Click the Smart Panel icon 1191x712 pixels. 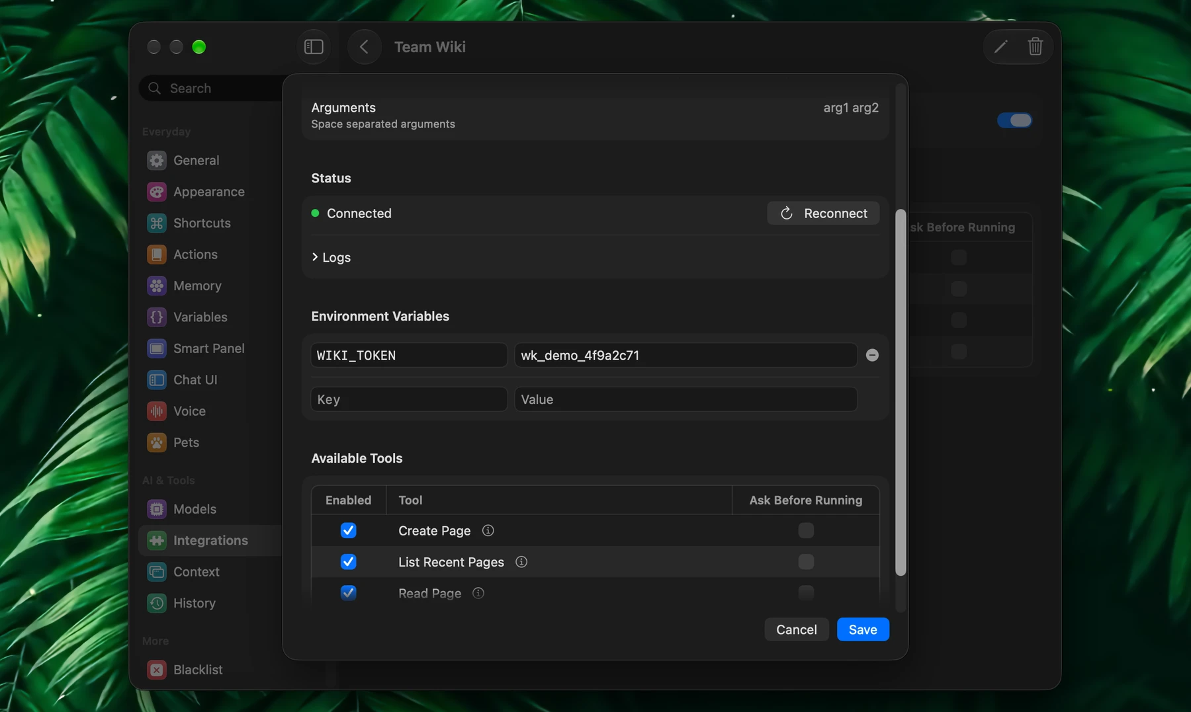click(x=157, y=348)
